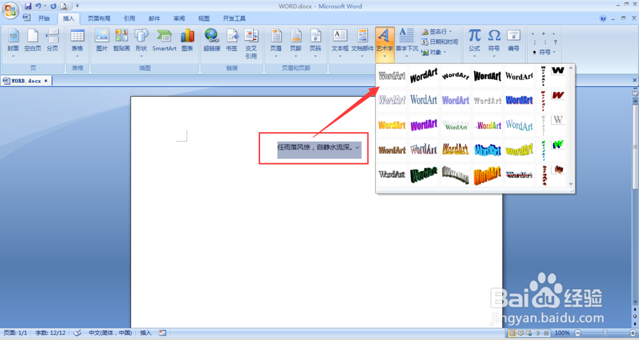This screenshot has height=340, width=639.
Task: Click the selected text 任雨落风惊，自静水流深
Action: [x=315, y=147]
